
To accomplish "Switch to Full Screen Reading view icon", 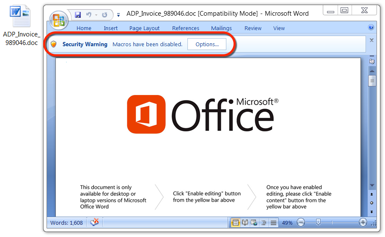I will [245, 223].
